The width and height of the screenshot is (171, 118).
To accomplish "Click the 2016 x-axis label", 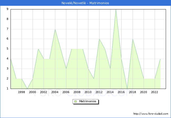I will (121, 92).
